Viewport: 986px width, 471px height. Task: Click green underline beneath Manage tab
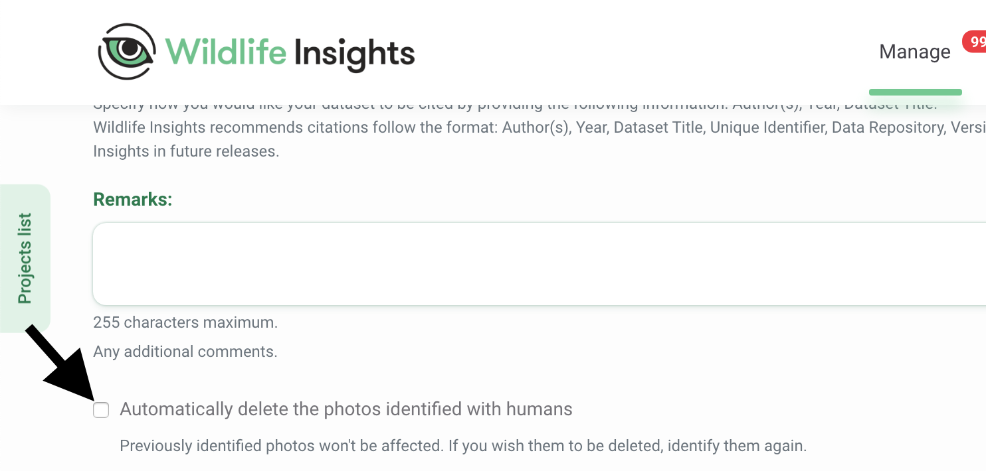pos(915,92)
